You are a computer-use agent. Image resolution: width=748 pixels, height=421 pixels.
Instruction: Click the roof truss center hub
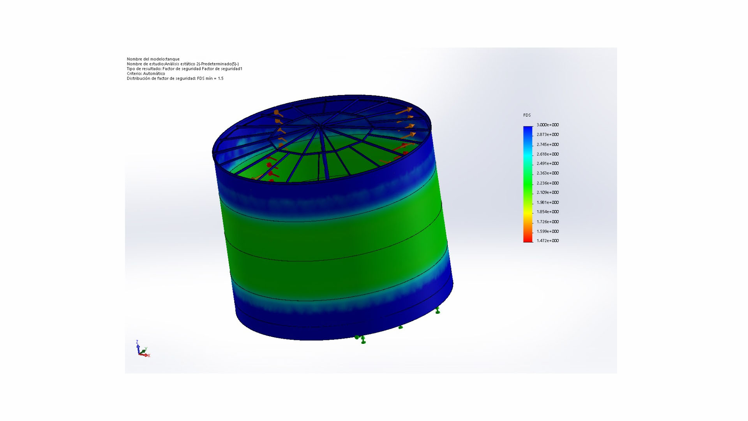tap(319, 126)
